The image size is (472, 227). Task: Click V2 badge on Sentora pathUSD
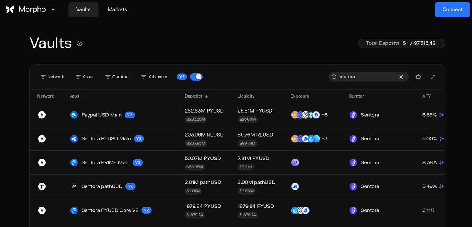point(131,186)
